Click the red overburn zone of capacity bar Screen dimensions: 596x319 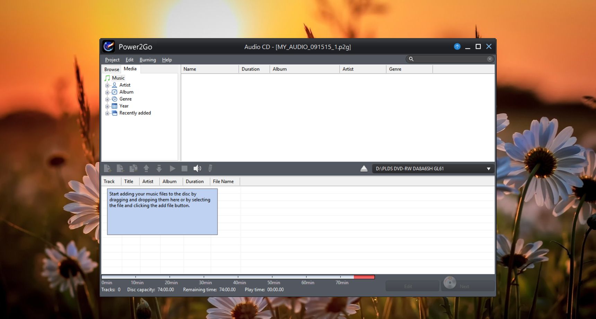(364, 277)
